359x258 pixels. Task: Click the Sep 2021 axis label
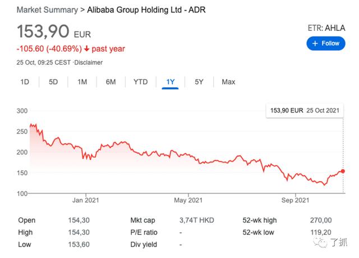295,200
